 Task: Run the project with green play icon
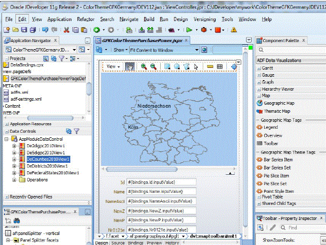click(x=189, y=30)
